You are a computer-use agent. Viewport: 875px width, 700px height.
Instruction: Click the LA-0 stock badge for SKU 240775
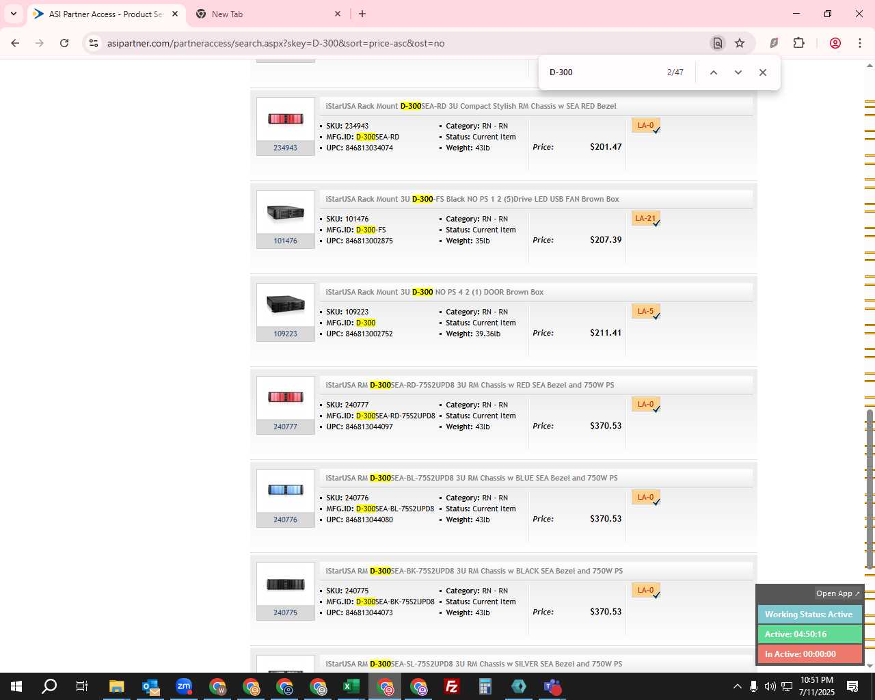(x=646, y=591)
